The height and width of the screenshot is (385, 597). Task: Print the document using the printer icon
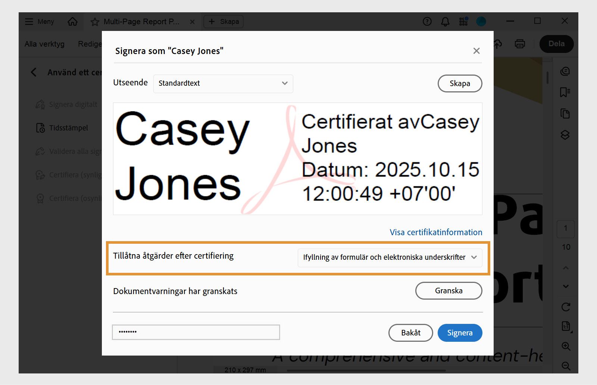pos(520,44)
